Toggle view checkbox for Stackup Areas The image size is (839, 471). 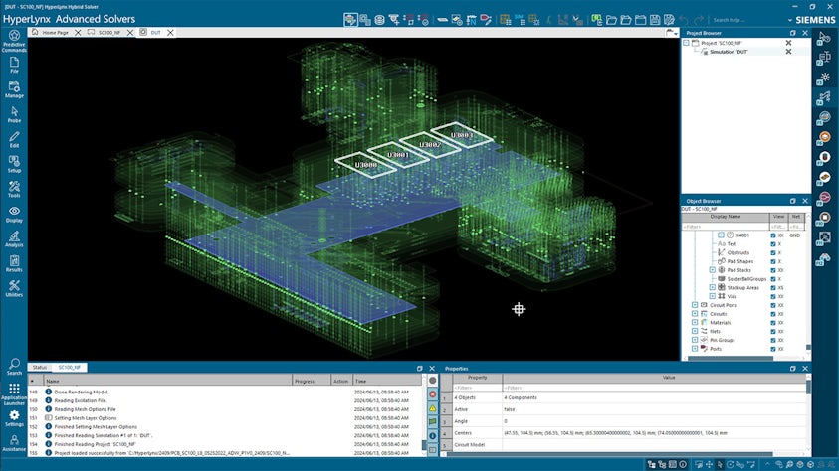click(x=772, y=288)
